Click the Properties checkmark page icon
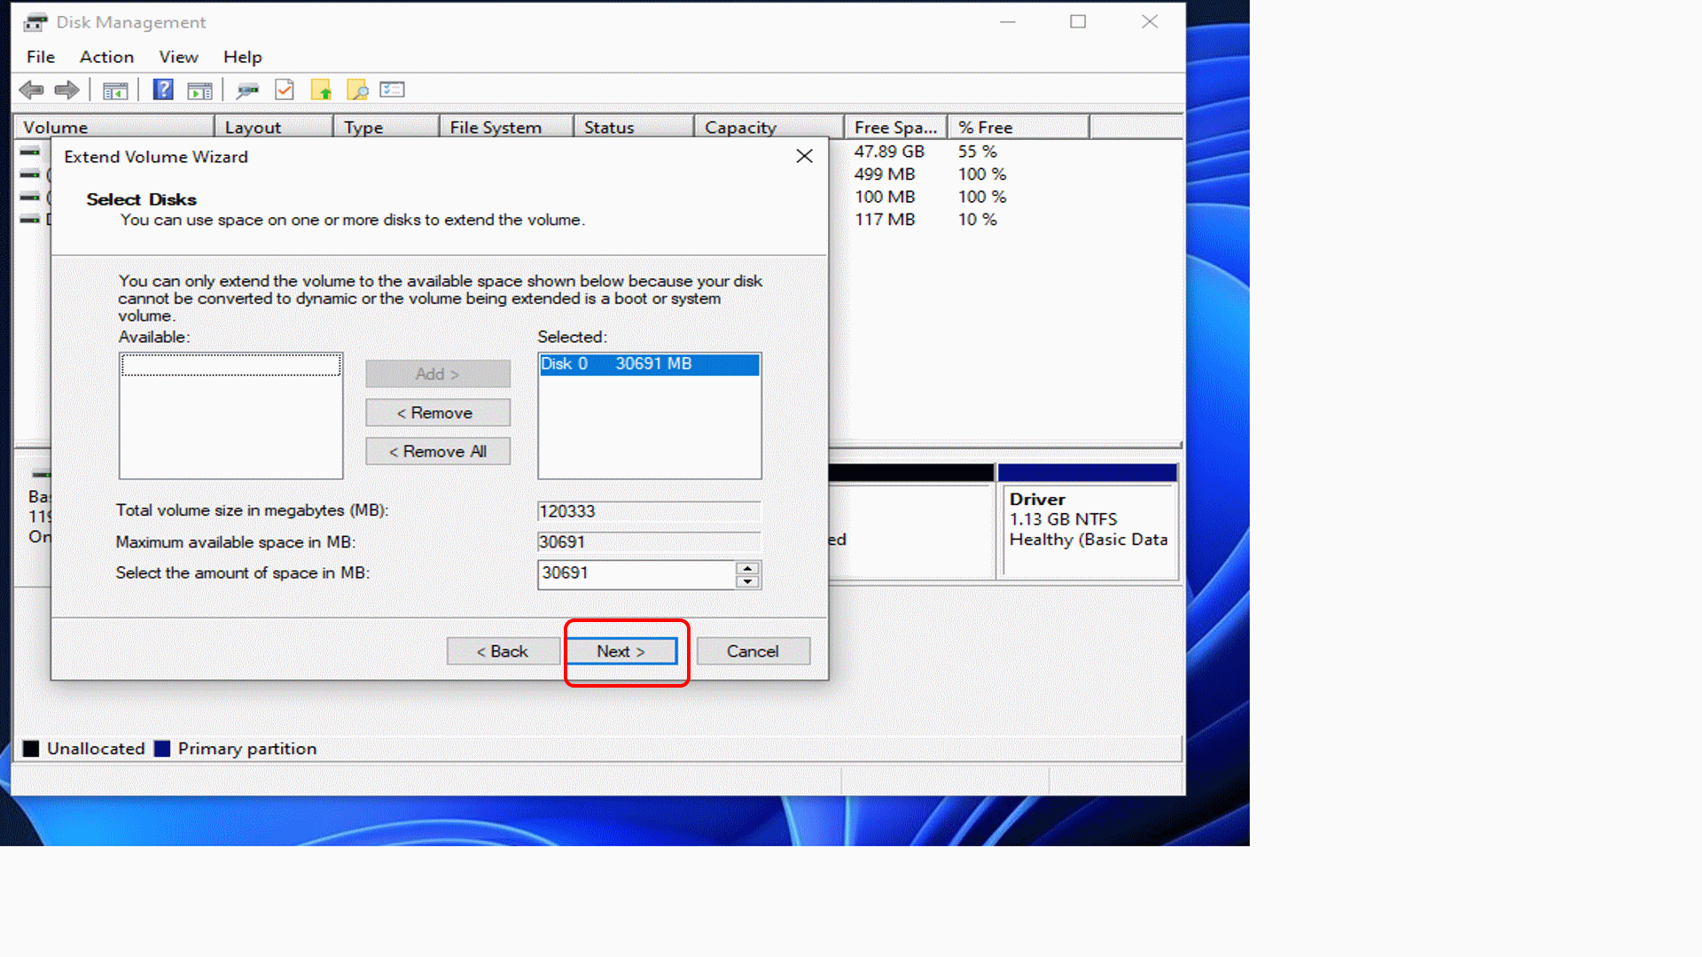 pos(285,89)
